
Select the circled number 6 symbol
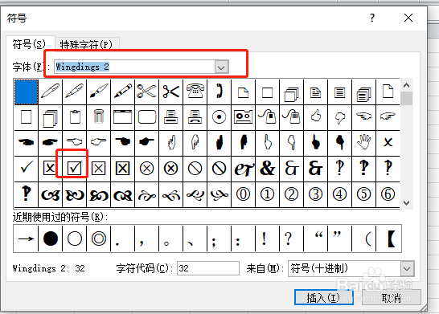coord(388,194)
